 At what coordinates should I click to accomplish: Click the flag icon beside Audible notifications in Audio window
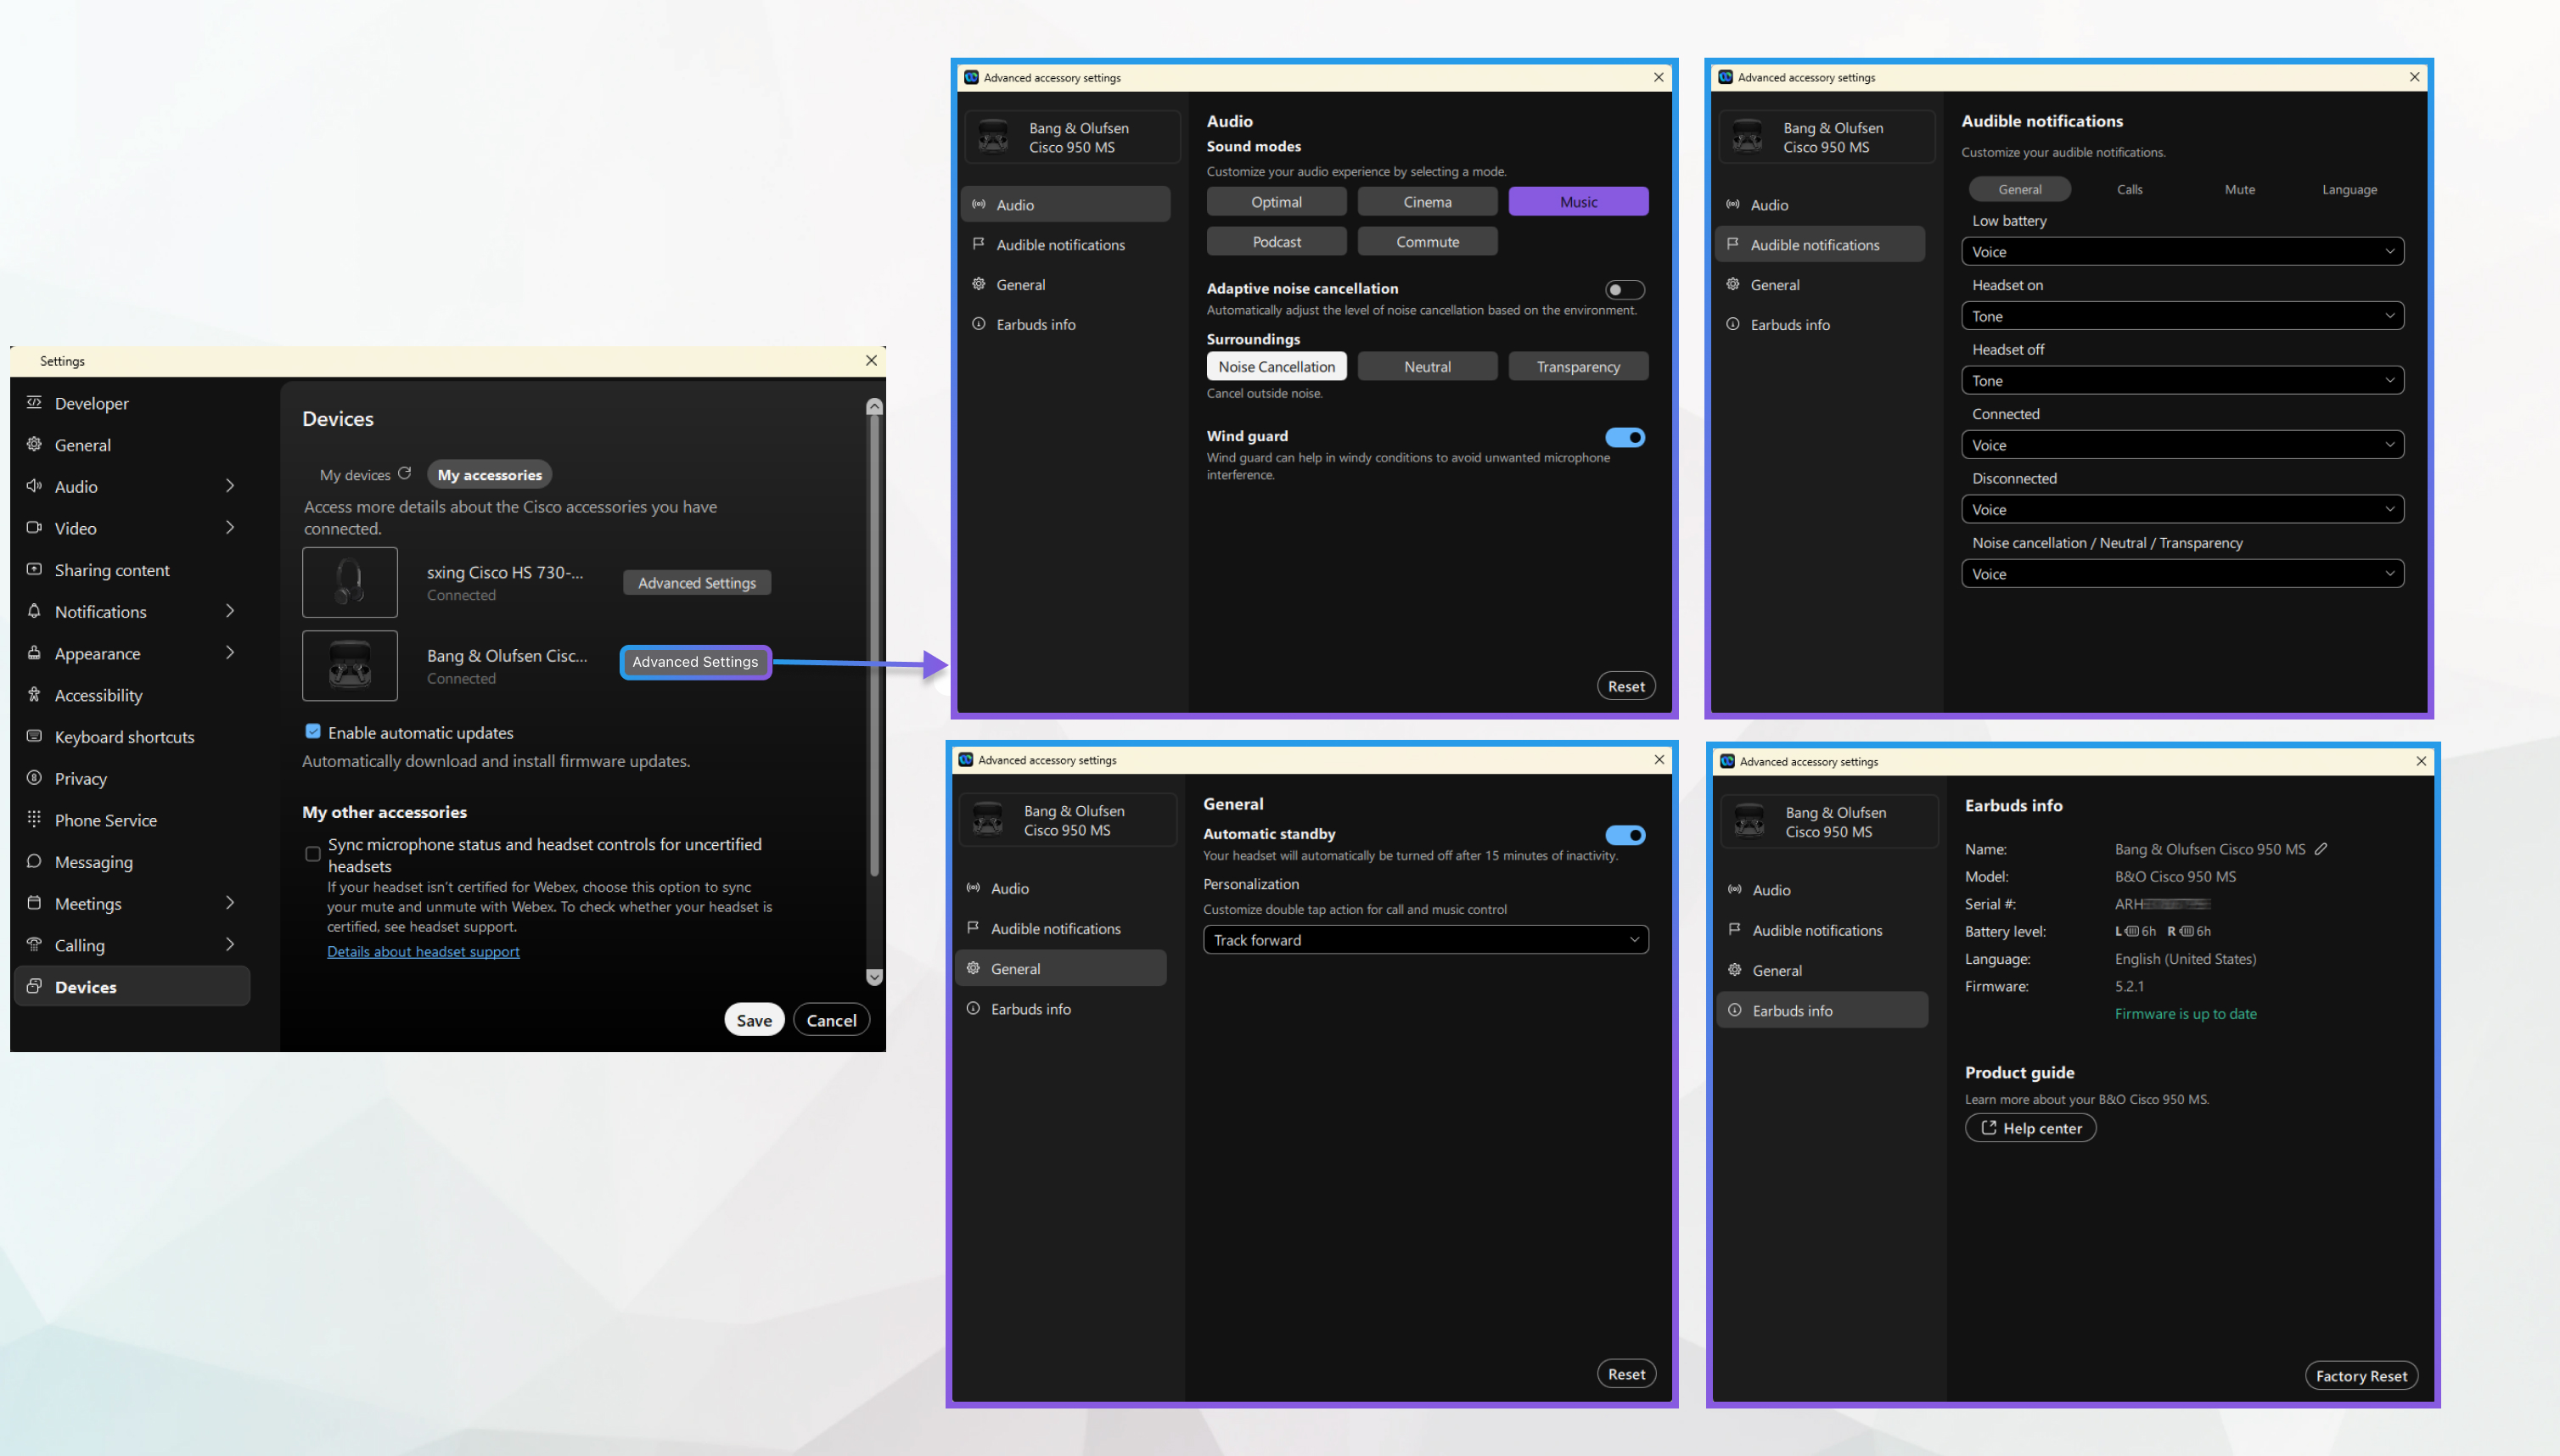pyautogui.click(x=979, y=243)
